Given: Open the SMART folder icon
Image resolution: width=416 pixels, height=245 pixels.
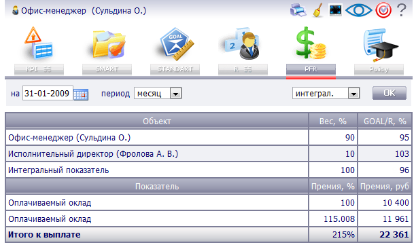Looking at the screenshot, I should 108,44.
